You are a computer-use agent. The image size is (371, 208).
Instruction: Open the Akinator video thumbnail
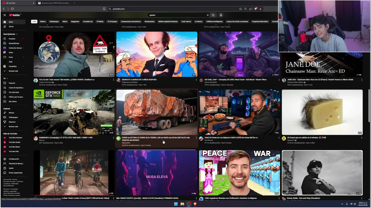point(157,54)
